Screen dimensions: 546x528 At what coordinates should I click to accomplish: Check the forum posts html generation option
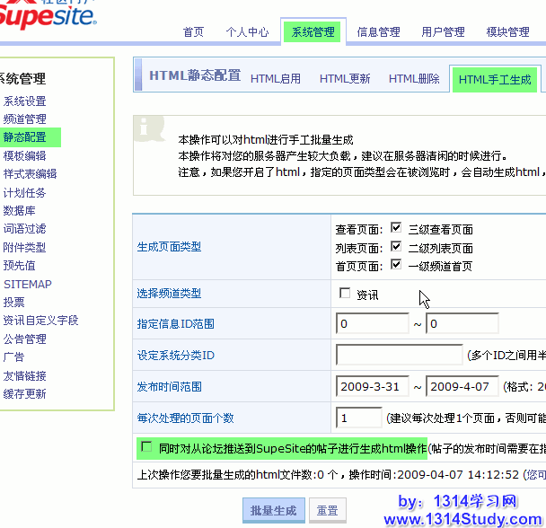click(x=146, y=447)
